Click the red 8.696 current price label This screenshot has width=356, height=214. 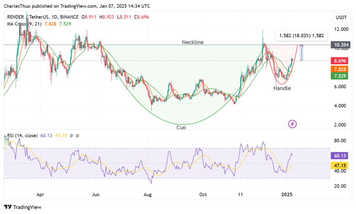click(x=339, y=61)
